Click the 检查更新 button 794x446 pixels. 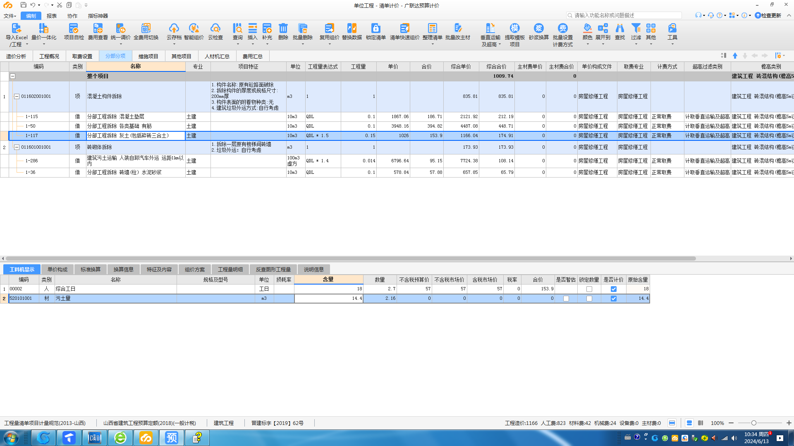tap(768, 15)
